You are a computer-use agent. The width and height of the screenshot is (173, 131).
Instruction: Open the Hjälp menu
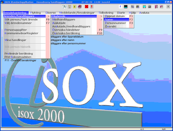click(x=132, y=13)
